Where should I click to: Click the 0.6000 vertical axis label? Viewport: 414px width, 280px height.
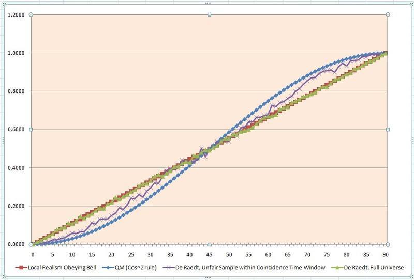click(17, 130)
